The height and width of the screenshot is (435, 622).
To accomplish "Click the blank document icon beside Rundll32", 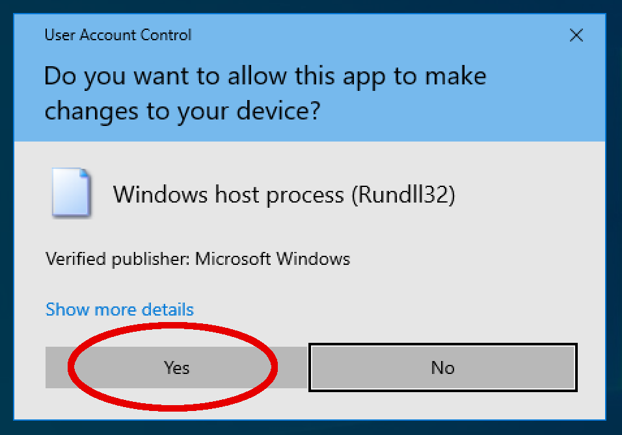I will pyautogui.click(x=72, y=193).
